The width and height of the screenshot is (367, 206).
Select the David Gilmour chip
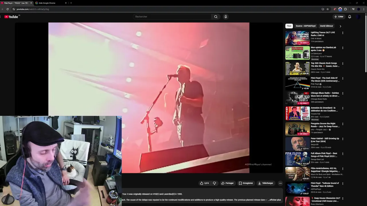pos(327,26)
